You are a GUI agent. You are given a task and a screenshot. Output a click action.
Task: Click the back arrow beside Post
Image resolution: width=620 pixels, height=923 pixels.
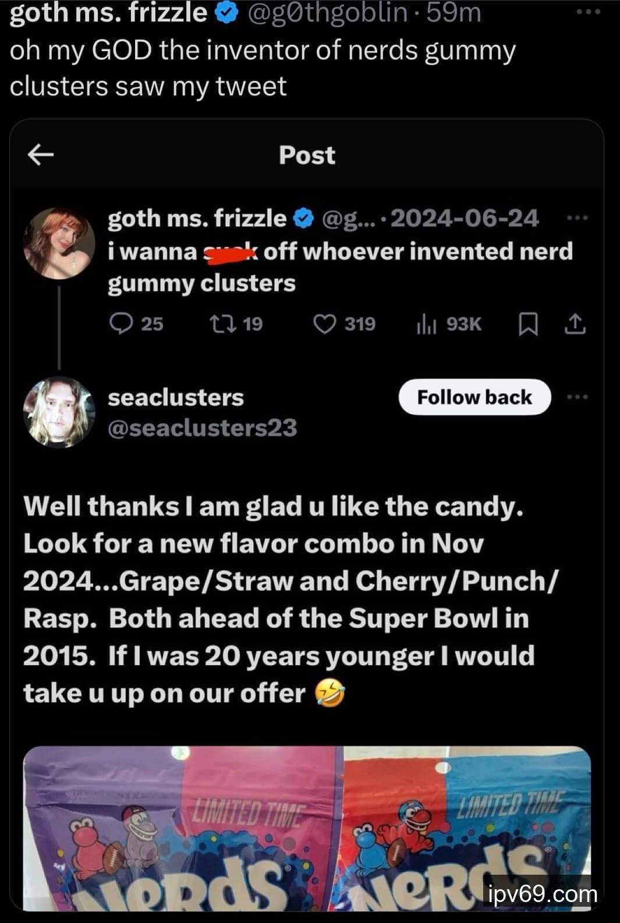[x=41, y=155]
